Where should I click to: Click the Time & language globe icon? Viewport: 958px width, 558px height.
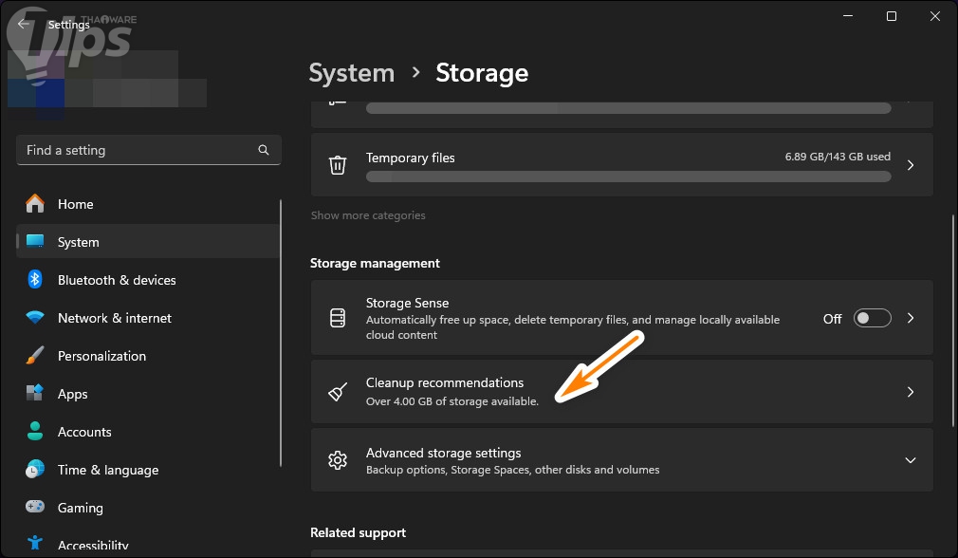click(x=35, y=470)
